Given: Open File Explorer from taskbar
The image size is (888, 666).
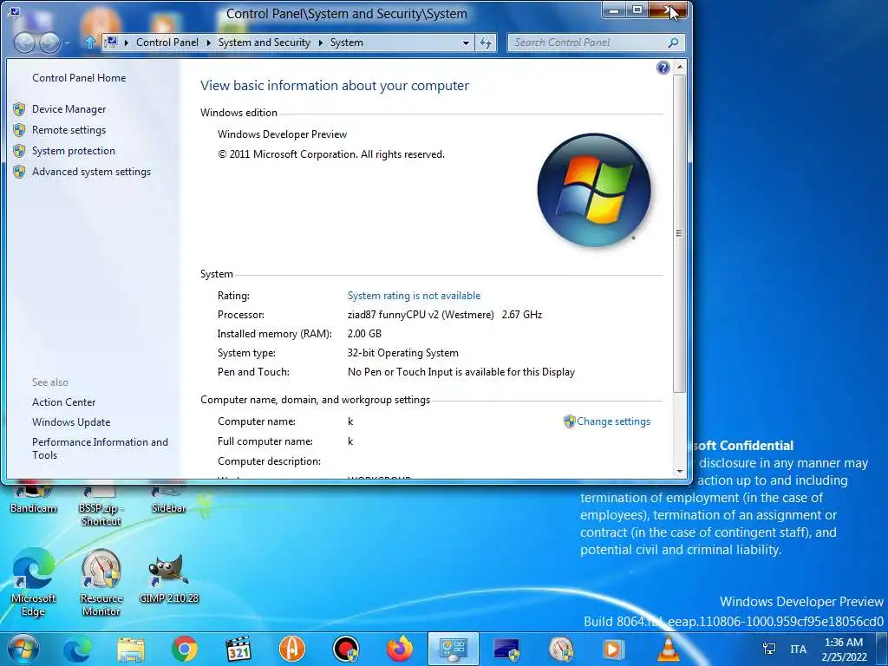Looking at the screenshot, I should click(132, 649).
